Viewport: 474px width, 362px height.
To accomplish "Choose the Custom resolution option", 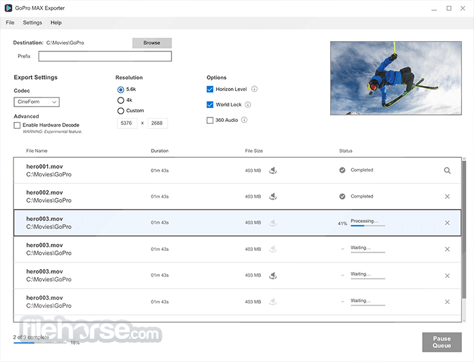I will coord(121,111).
